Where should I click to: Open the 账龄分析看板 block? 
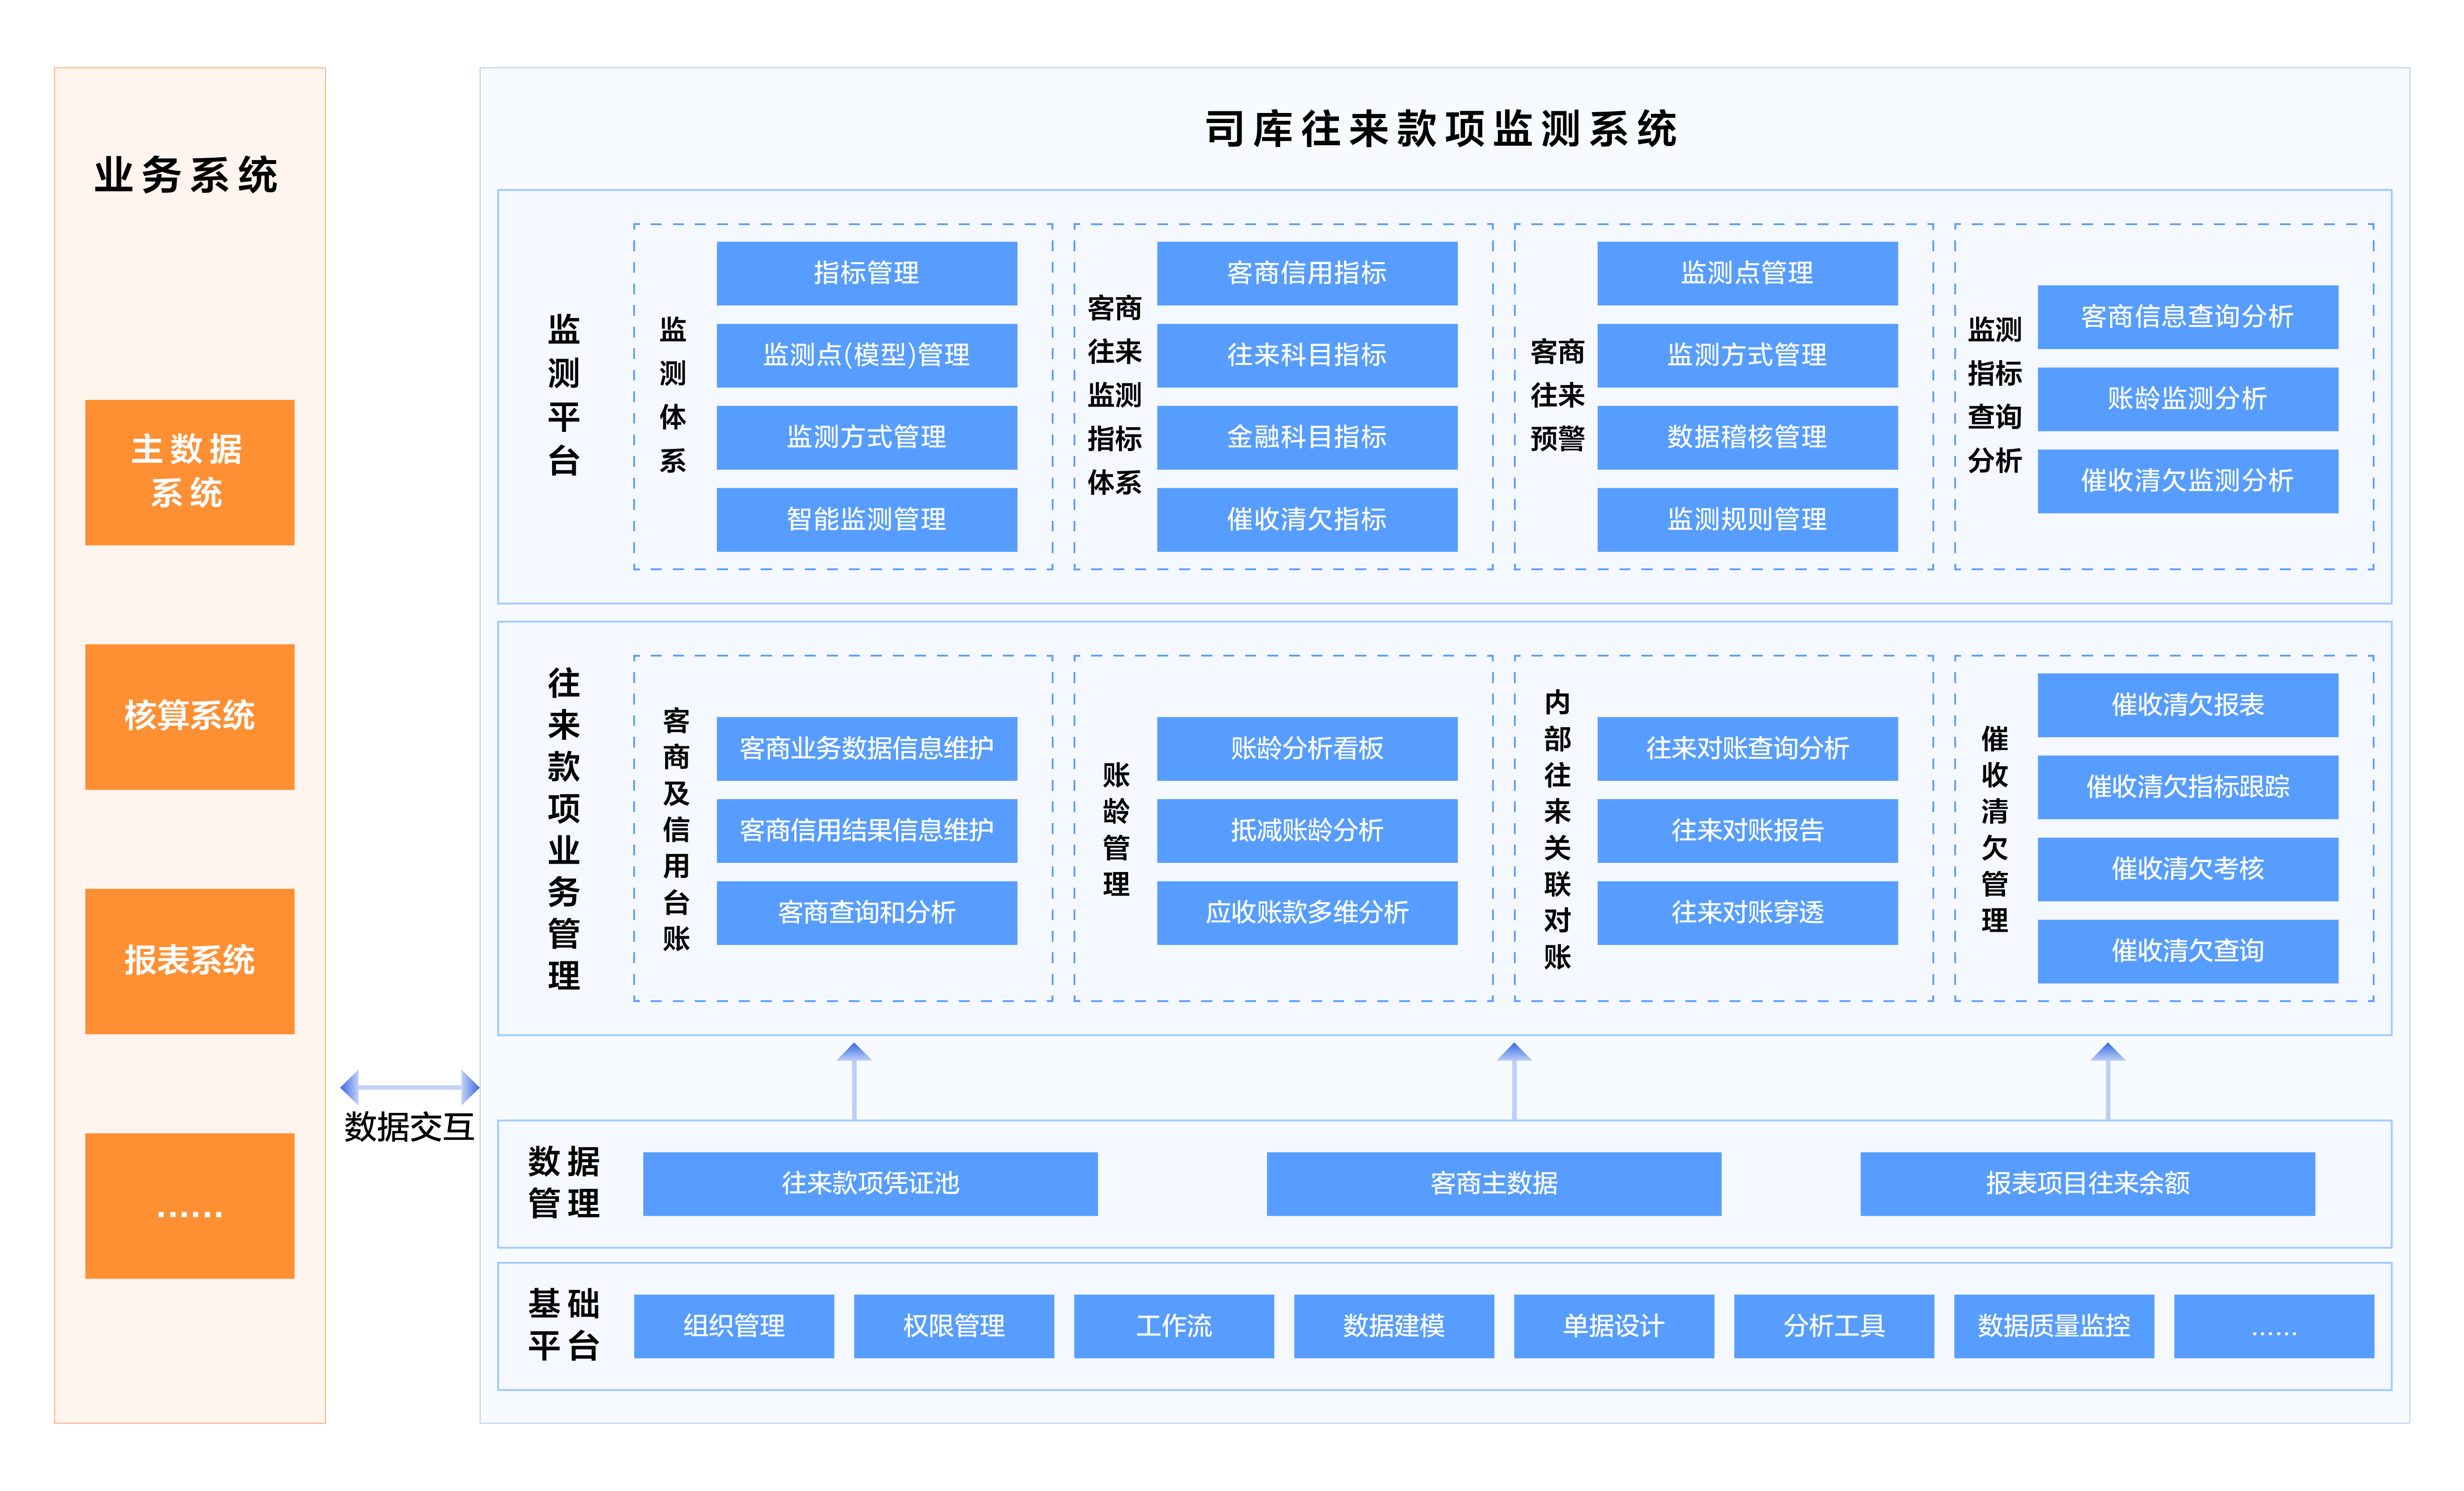(1306, 748)
